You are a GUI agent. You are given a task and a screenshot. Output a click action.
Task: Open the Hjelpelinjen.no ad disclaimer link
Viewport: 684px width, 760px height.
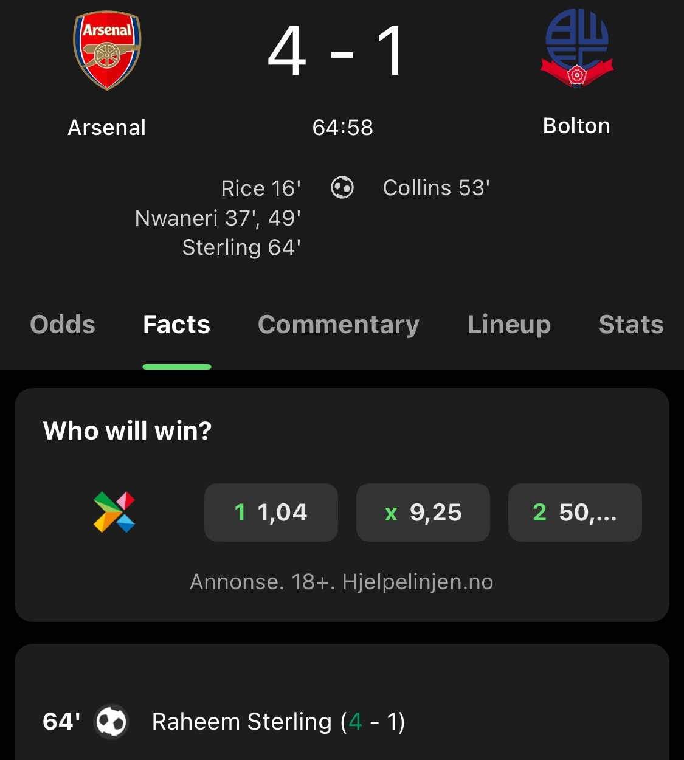tap(342, 582)
